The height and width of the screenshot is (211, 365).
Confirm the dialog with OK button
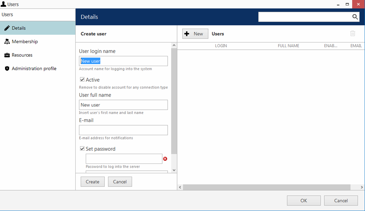304,200
